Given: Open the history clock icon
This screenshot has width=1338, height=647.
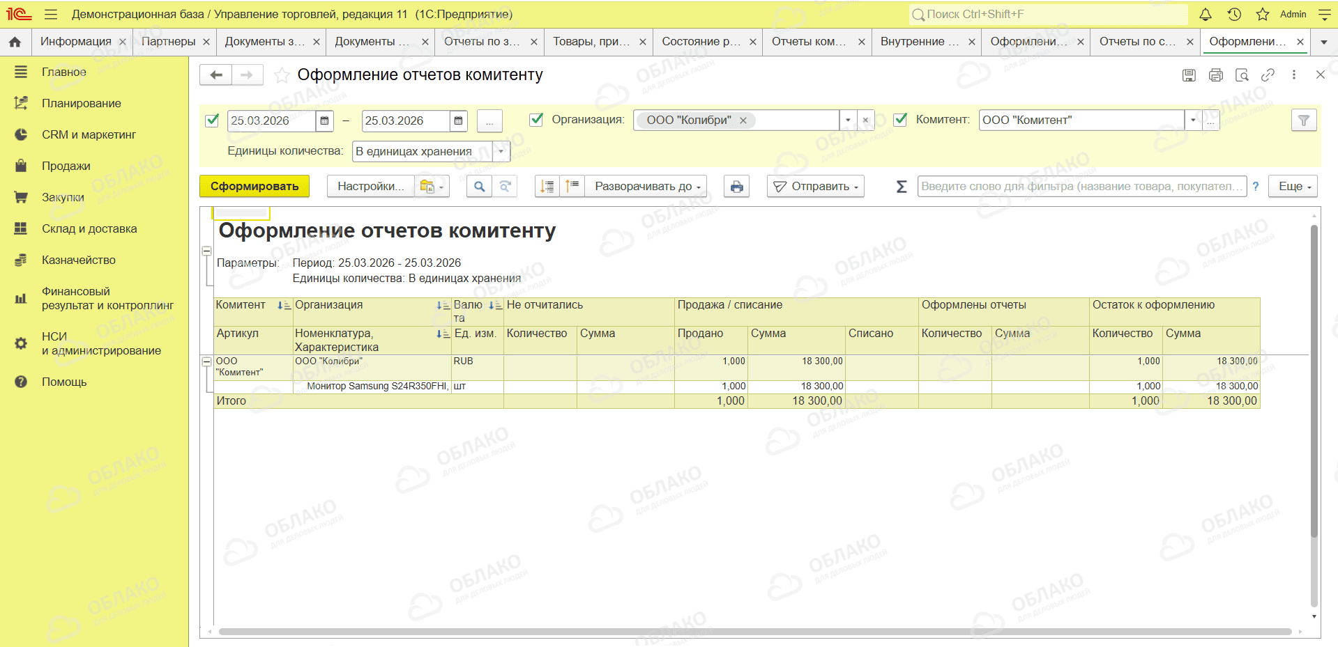Looking at the screenshot, I should tap(1234, 14).
